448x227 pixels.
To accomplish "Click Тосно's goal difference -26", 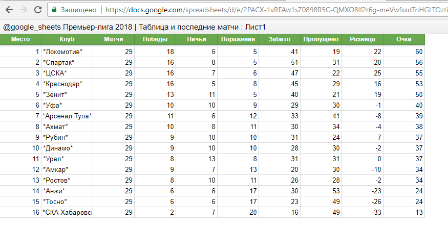I will pyautogui.click(x=362, y=201).
